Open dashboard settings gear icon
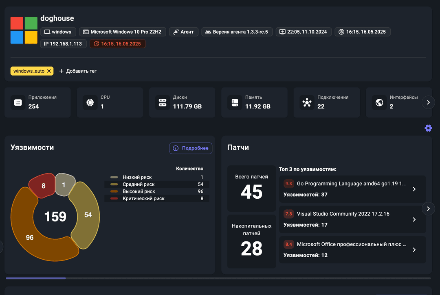 click(x=428, y=128)
